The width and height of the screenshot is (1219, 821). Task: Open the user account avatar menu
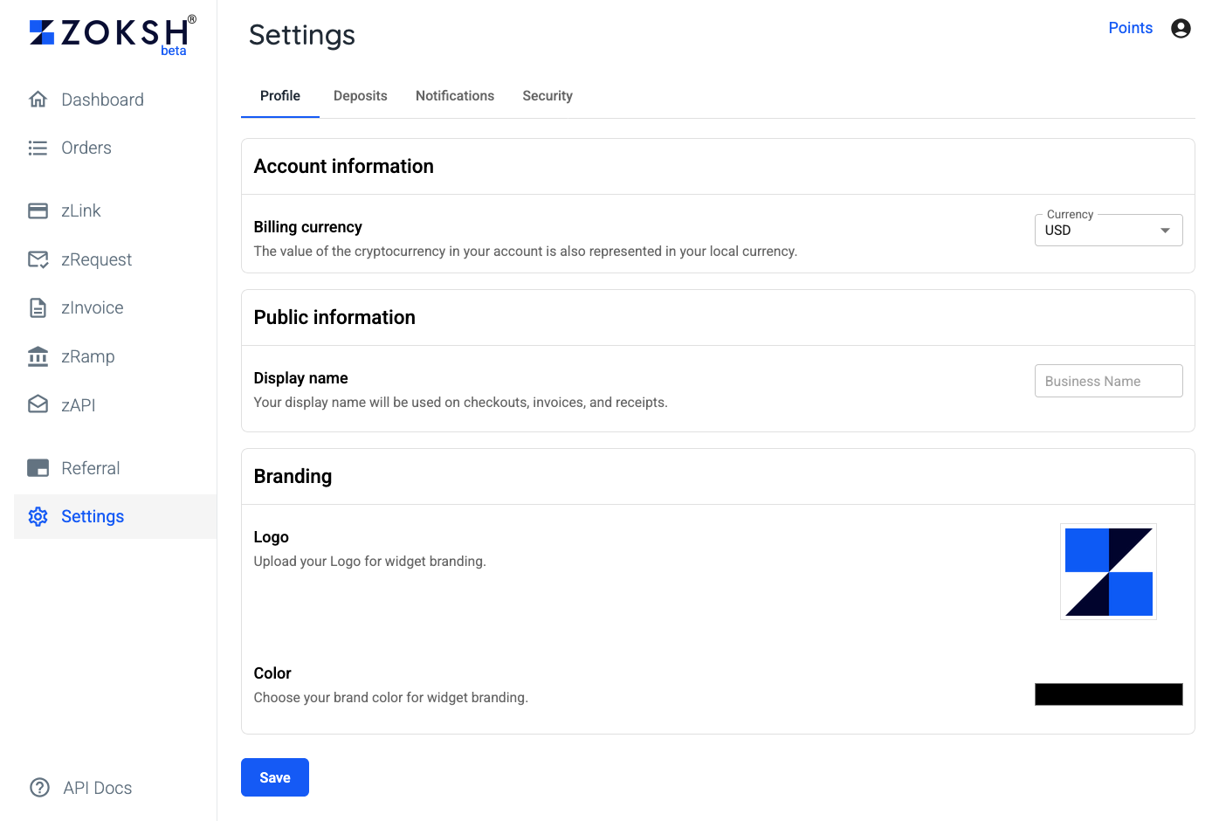1181,28
